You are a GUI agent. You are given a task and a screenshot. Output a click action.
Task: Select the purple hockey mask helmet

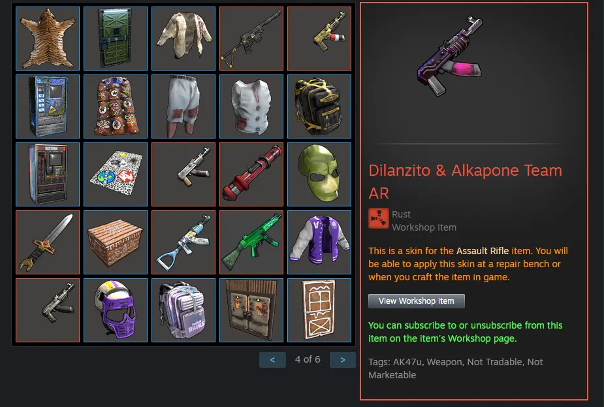pyautogui.click(x=116, y=310)
